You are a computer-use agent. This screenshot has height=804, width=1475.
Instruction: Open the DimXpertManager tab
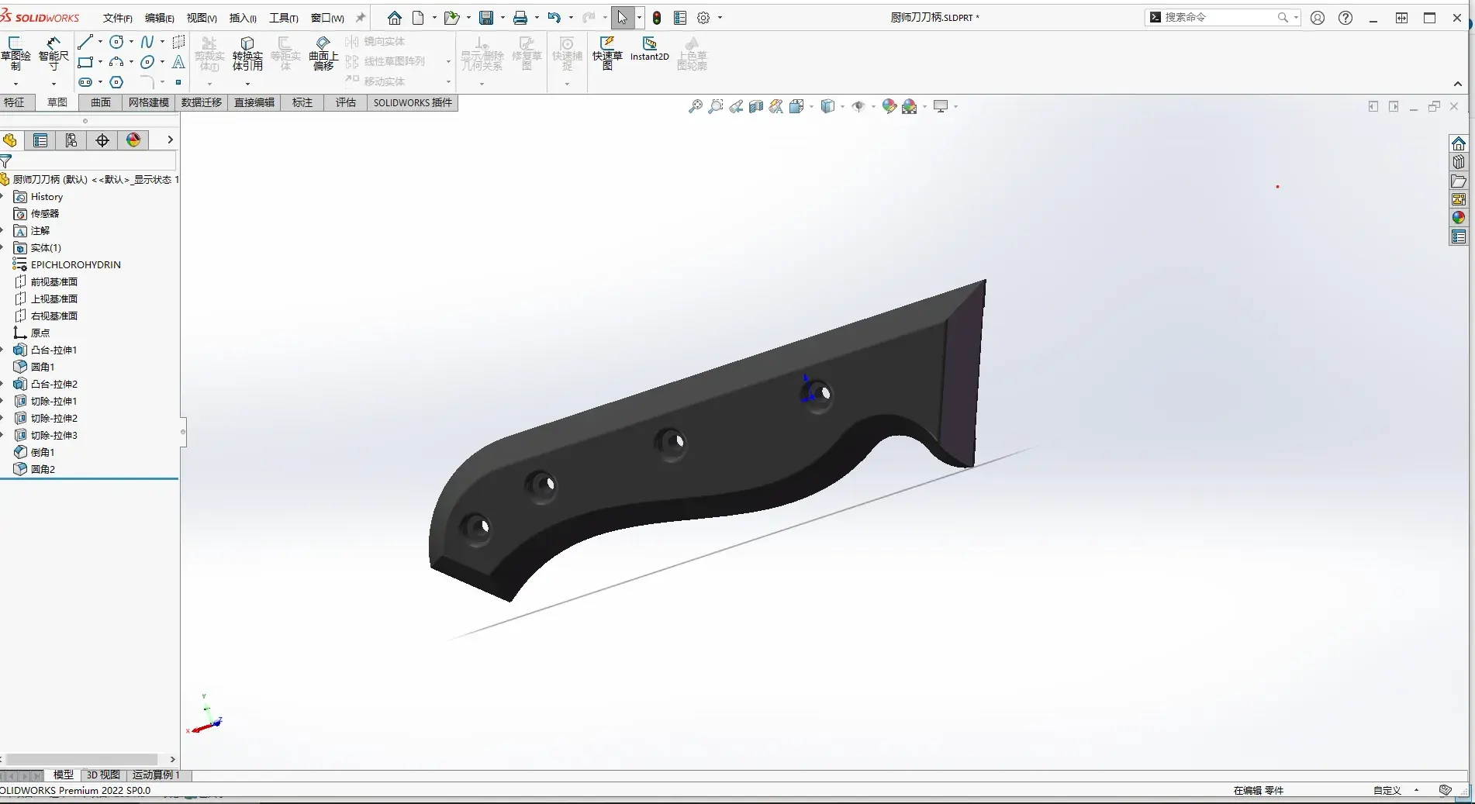102,140
